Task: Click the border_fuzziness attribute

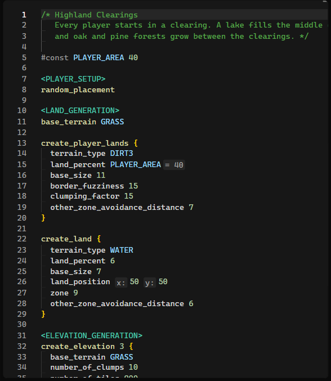Action: (87, 186)
